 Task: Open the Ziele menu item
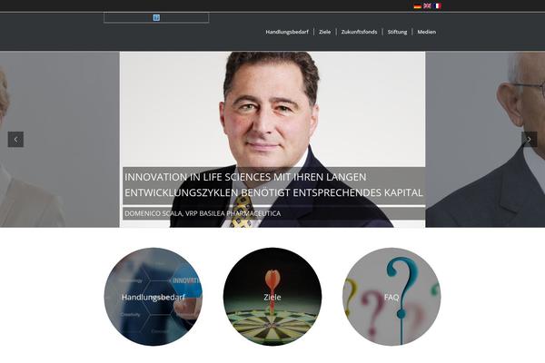click(x=324, y=32)
